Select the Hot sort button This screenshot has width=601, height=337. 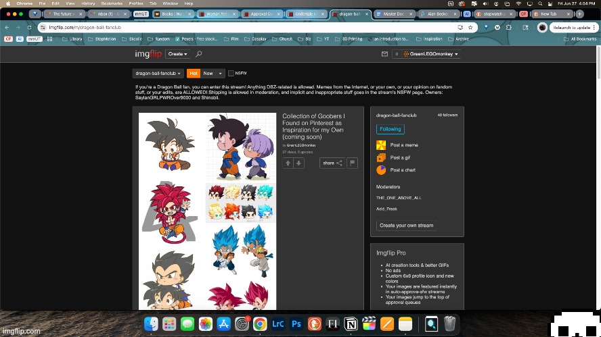194,73
